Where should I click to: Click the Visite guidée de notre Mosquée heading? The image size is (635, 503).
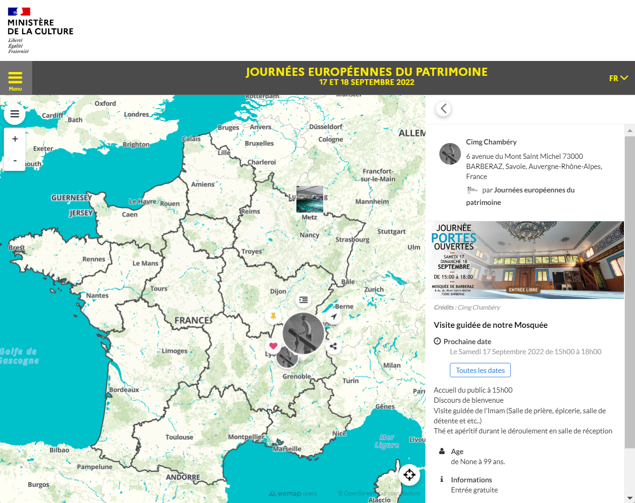click(x=491, y=325)
